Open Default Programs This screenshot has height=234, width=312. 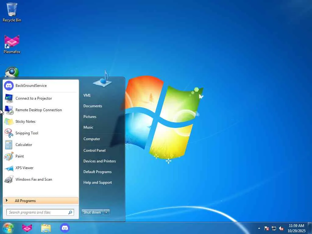tap(97, 172)
